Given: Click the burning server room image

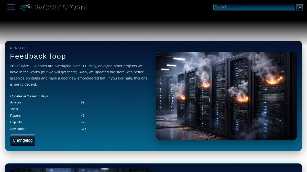Looking at the screenshot, I should tap(226, 96).
